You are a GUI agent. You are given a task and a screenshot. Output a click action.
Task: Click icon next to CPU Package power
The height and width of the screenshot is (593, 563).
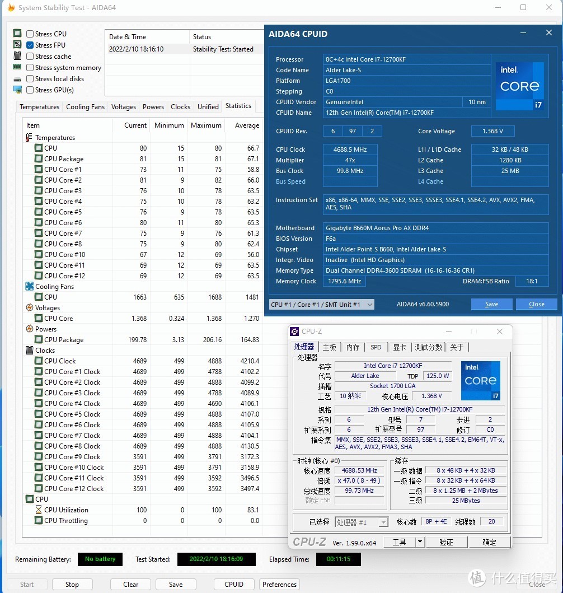[39, 339]
